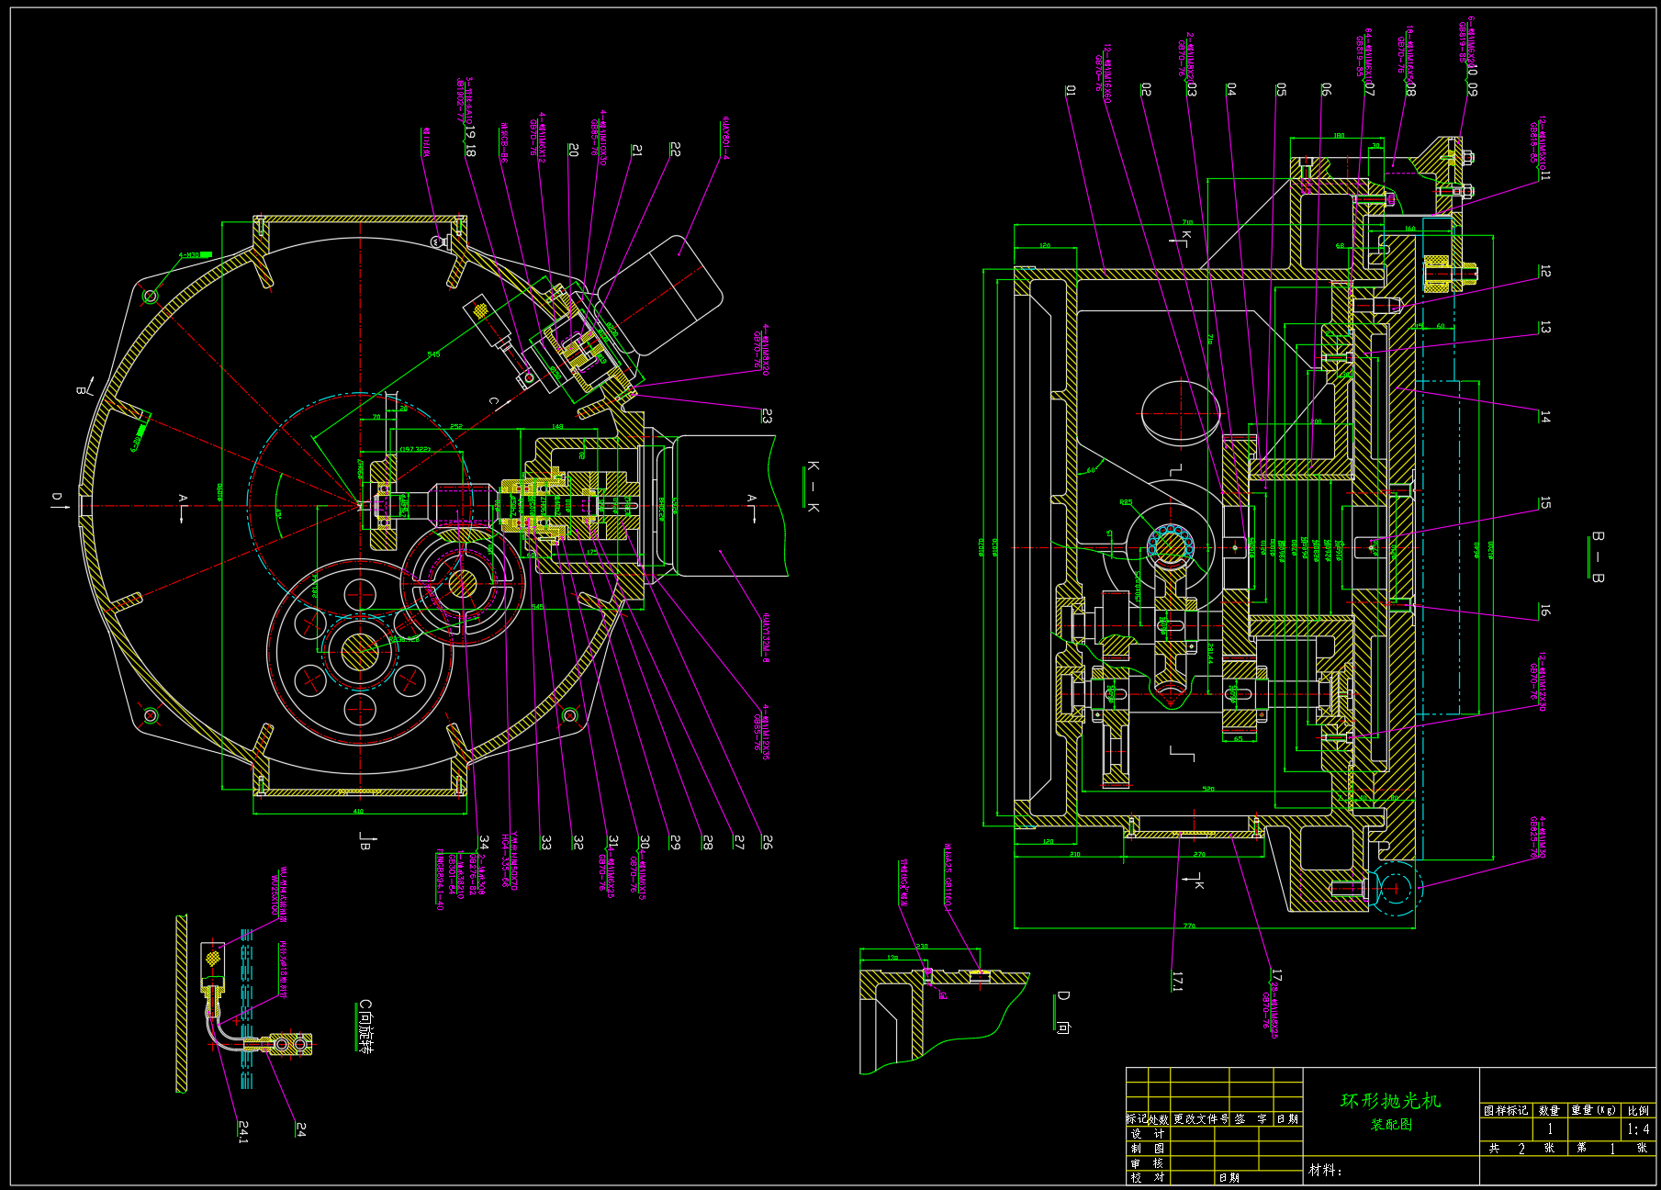Click part balloon number 26
The image size is (1661, 1190).
coord(767,842)
